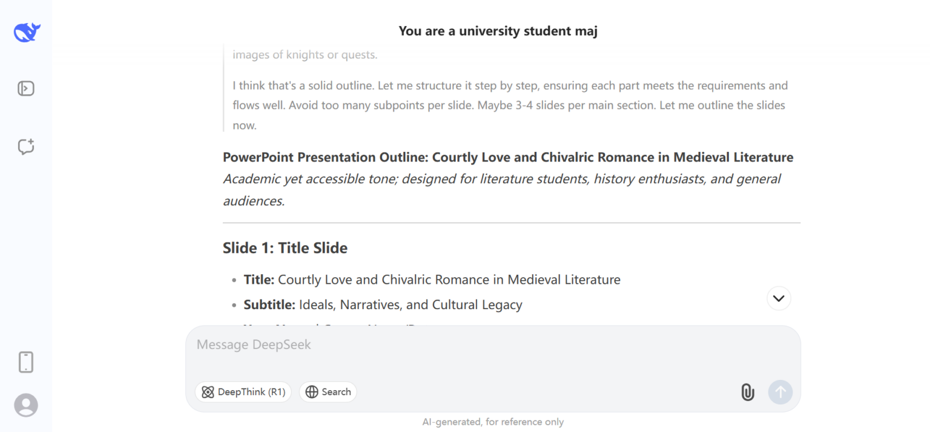Click the Message DeepSeek input field
The height and width of the screenshot is (432, 930).
coord(424,345)
